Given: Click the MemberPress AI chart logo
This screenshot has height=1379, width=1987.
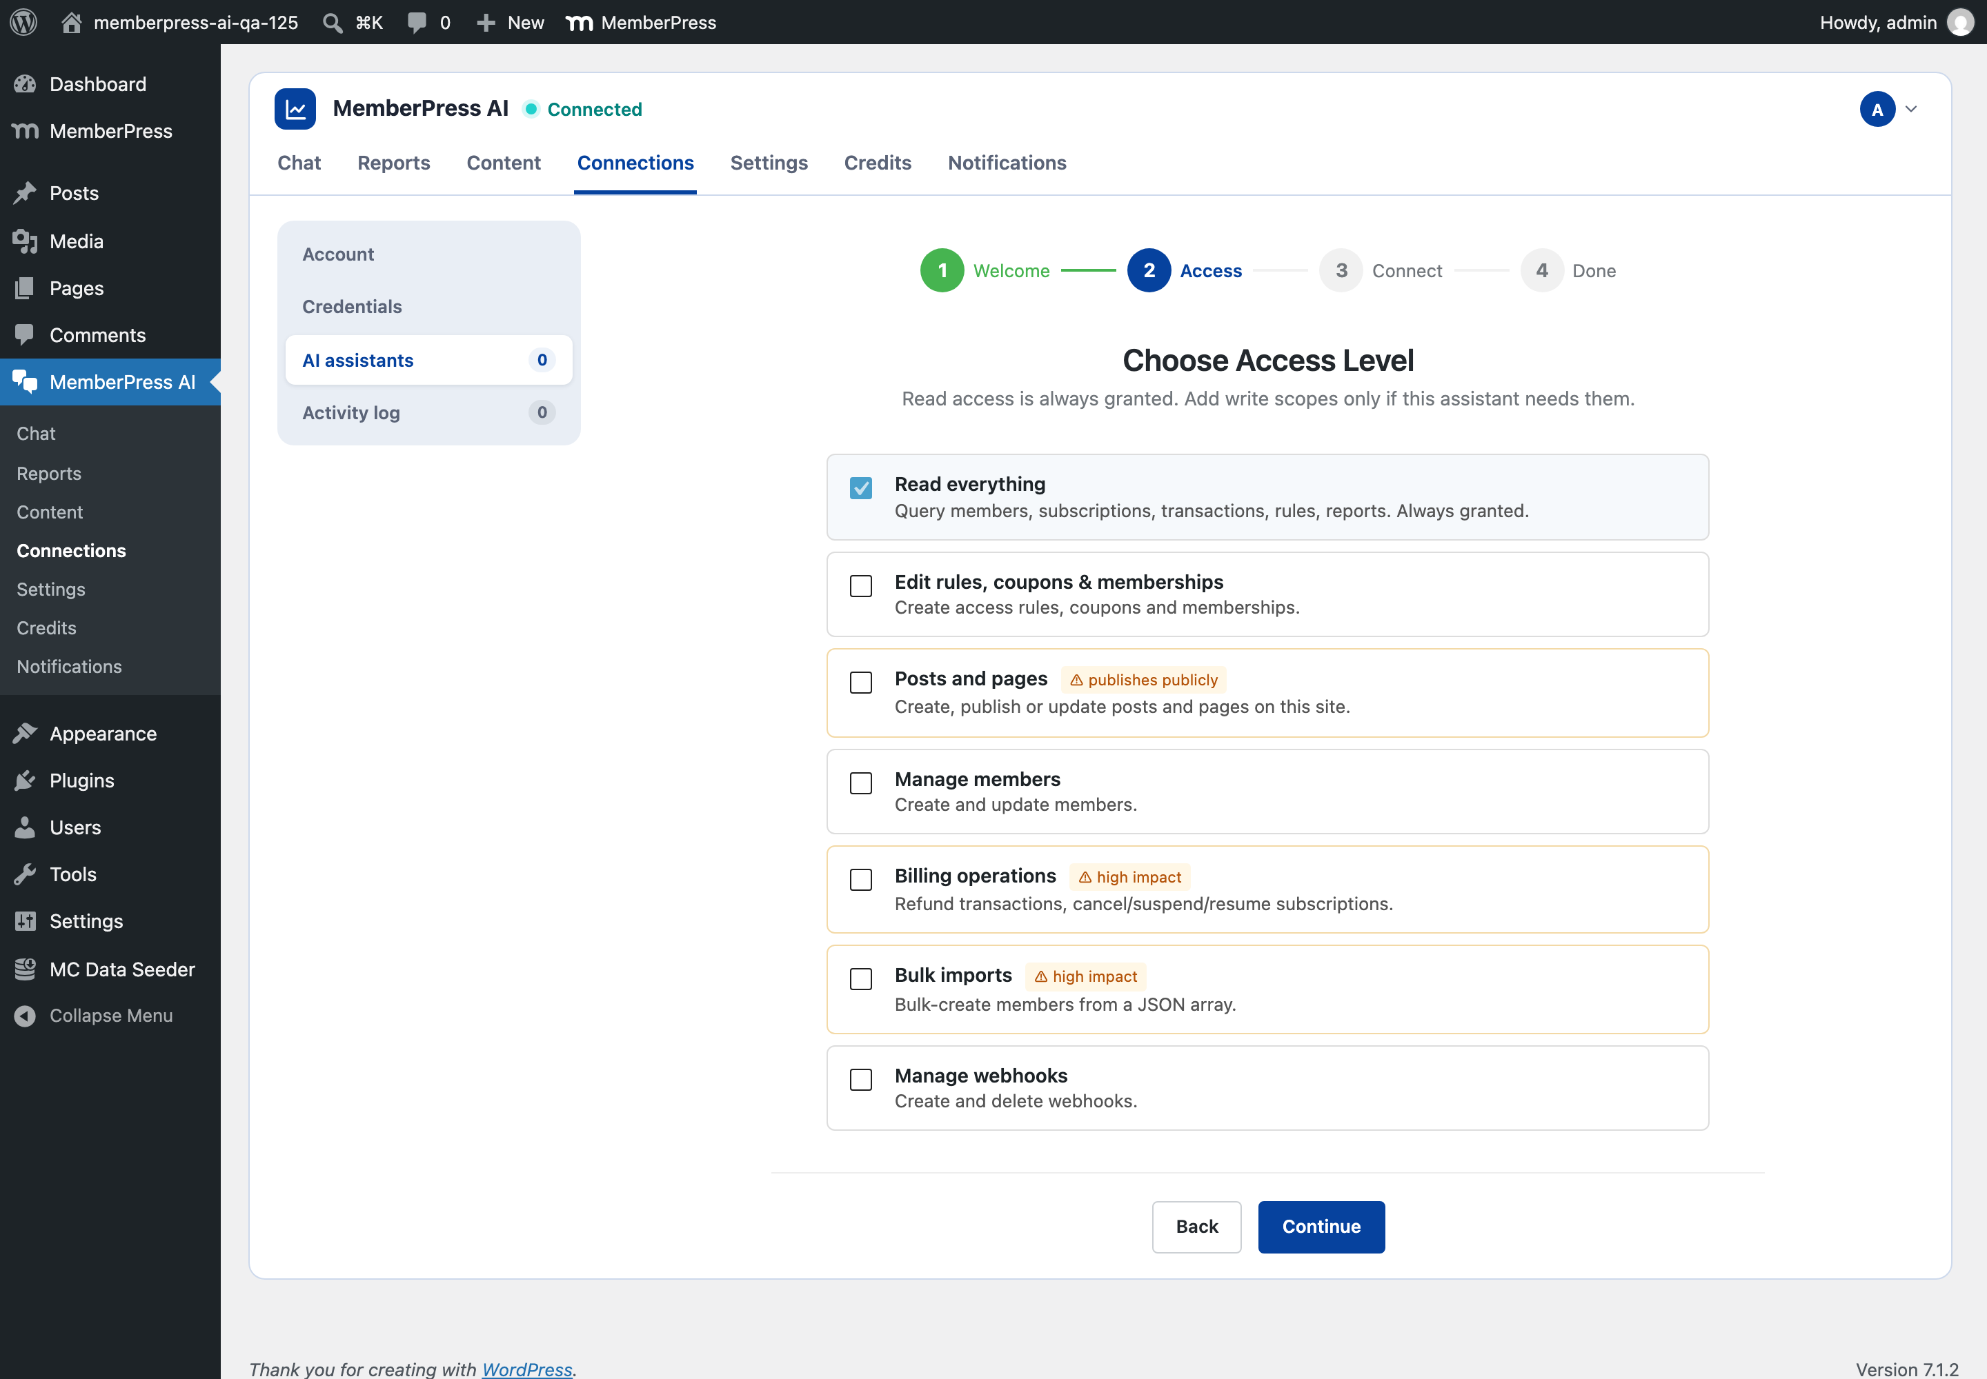Looking at the screenshot, I should [295, 109].
